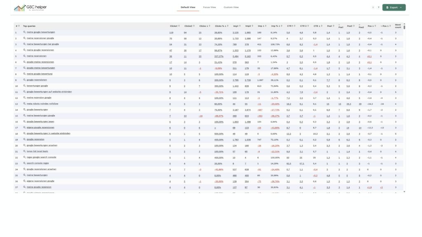The image size is (422, 237).
Task: Open the 'regex google search console' query link
Action: tap(41, 157)
